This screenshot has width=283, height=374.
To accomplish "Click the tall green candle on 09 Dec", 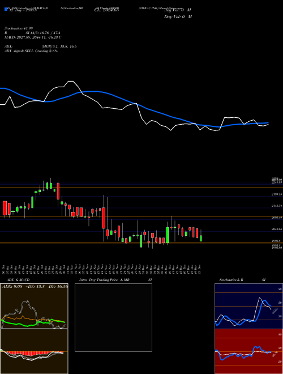I will (x=168, y=235).
